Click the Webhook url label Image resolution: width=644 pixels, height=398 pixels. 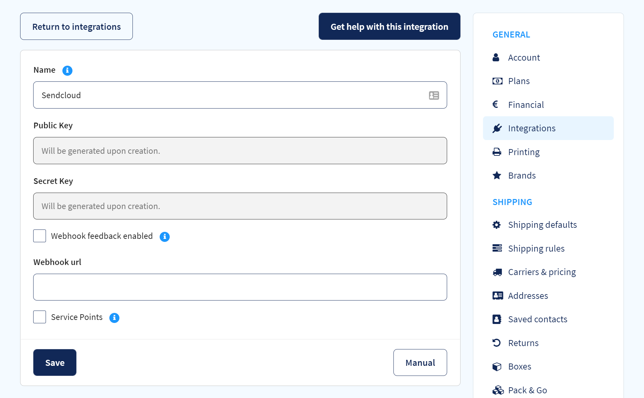57,262
